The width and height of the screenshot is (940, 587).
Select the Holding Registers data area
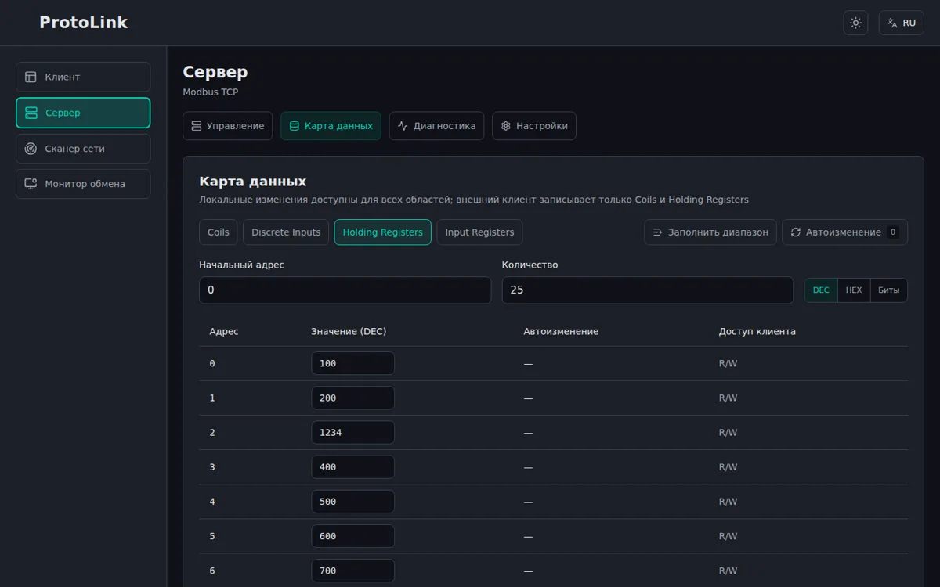[x=383, y=232]
